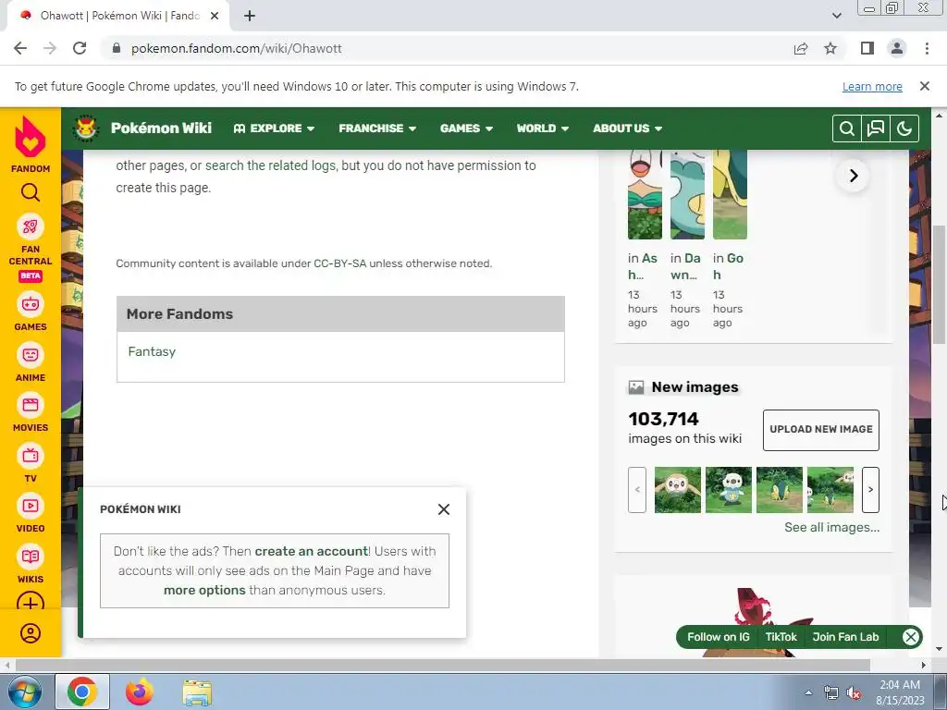Click Follow on IG link
Viewport: 947px width, 710px height.
(718, 637)
